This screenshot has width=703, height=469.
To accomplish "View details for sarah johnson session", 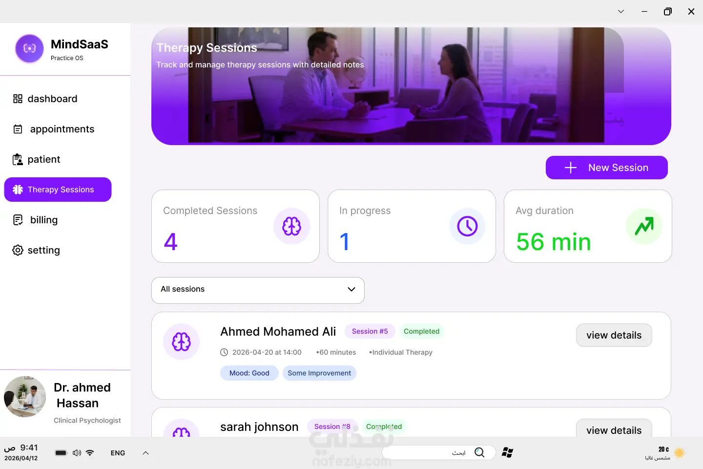I will (614, 429).
